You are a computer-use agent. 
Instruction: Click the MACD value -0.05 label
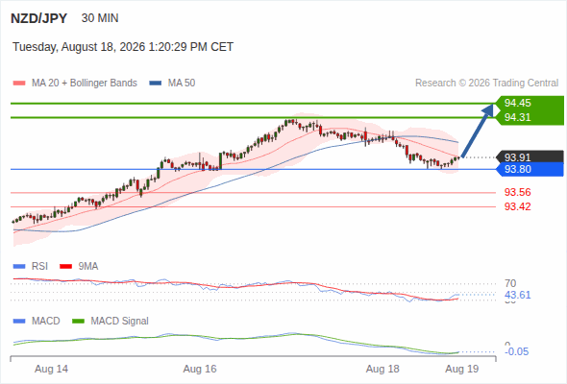coord(517,351)
